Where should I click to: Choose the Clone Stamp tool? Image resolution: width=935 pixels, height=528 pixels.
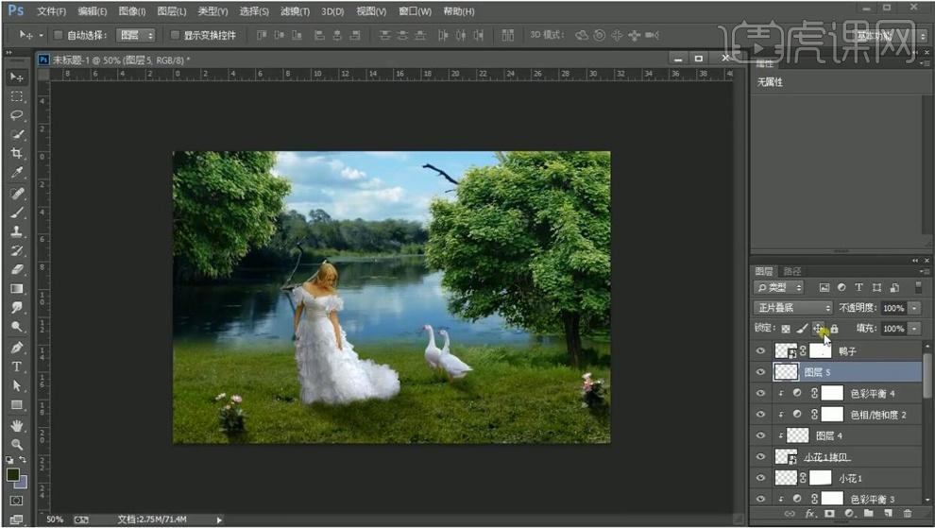17,231
